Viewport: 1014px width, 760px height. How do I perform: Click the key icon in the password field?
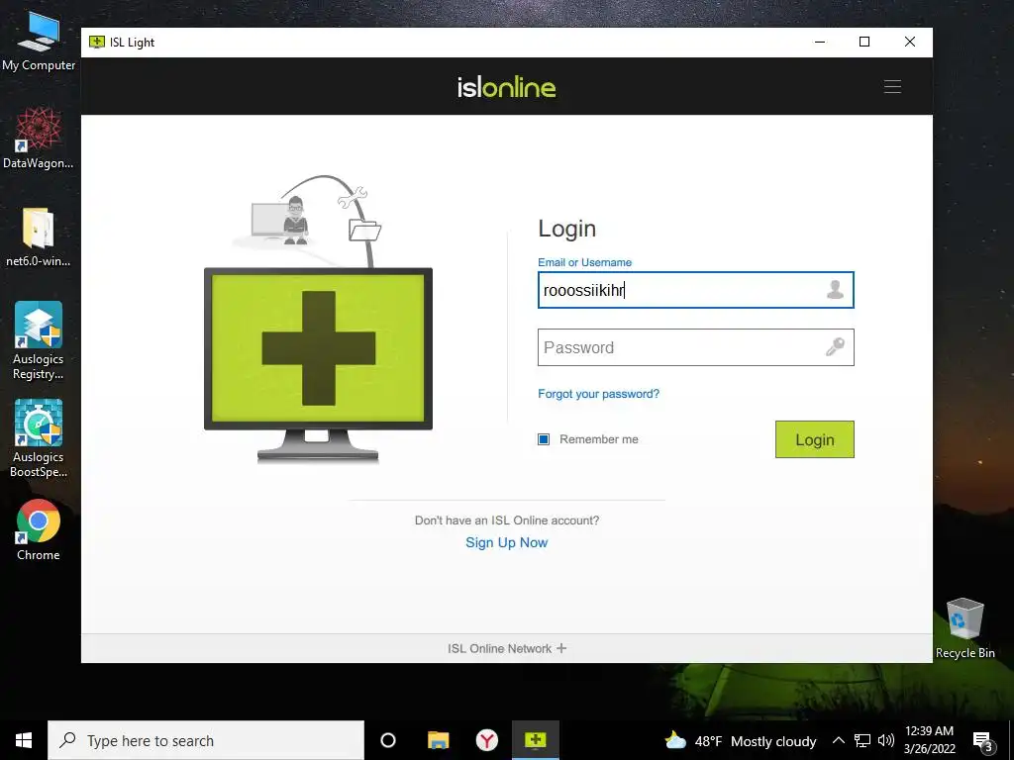(835, 347)
